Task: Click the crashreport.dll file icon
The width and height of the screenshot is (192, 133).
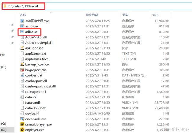Action: [22, 81]
